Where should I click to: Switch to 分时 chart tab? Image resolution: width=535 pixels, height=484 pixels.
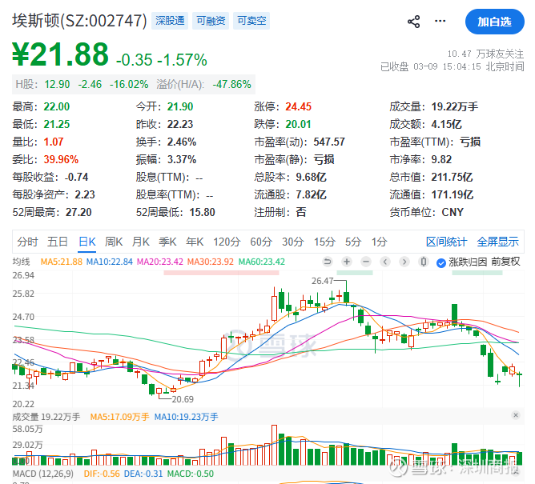pyautogui.click(x=27, y=242)
